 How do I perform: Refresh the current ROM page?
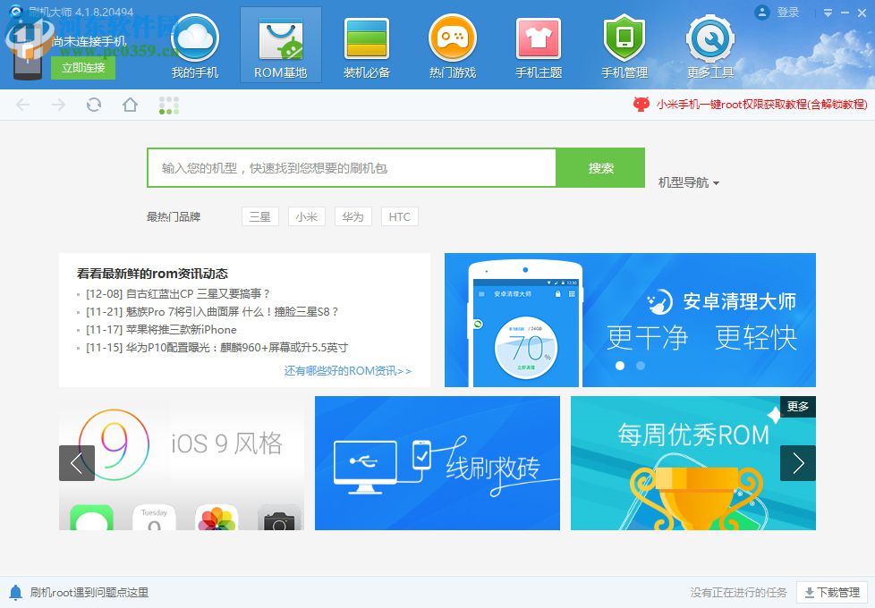93,105
